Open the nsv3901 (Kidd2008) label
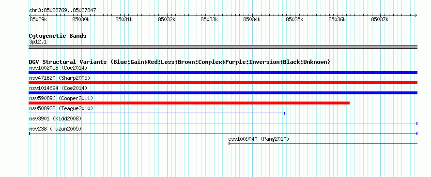This screenshot has width=431, height=177. pyautogui.click(x=55, y=118)
